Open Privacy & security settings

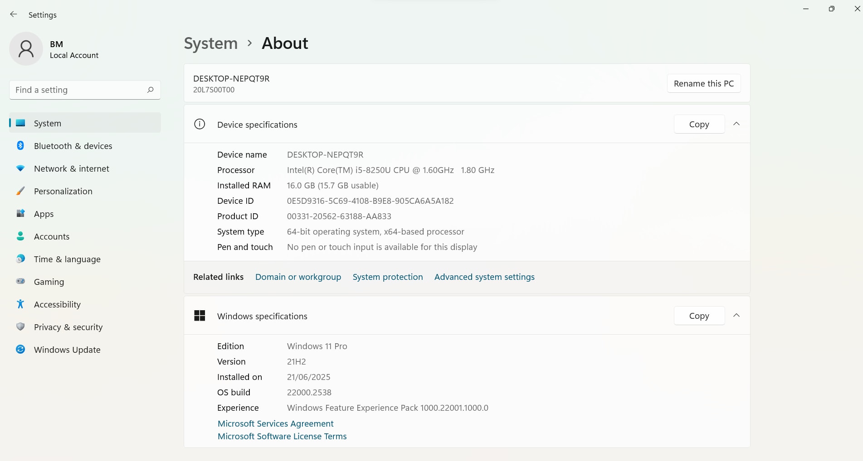85,327
